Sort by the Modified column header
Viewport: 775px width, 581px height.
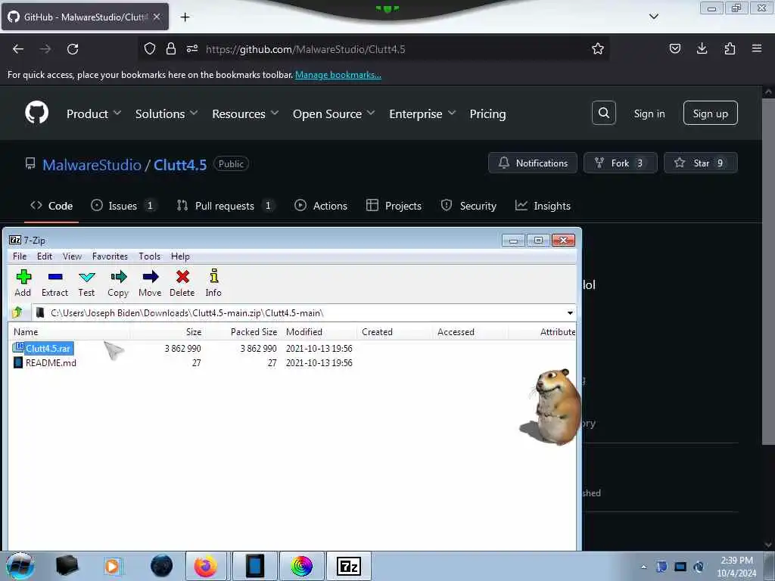(x=319, y=332)
